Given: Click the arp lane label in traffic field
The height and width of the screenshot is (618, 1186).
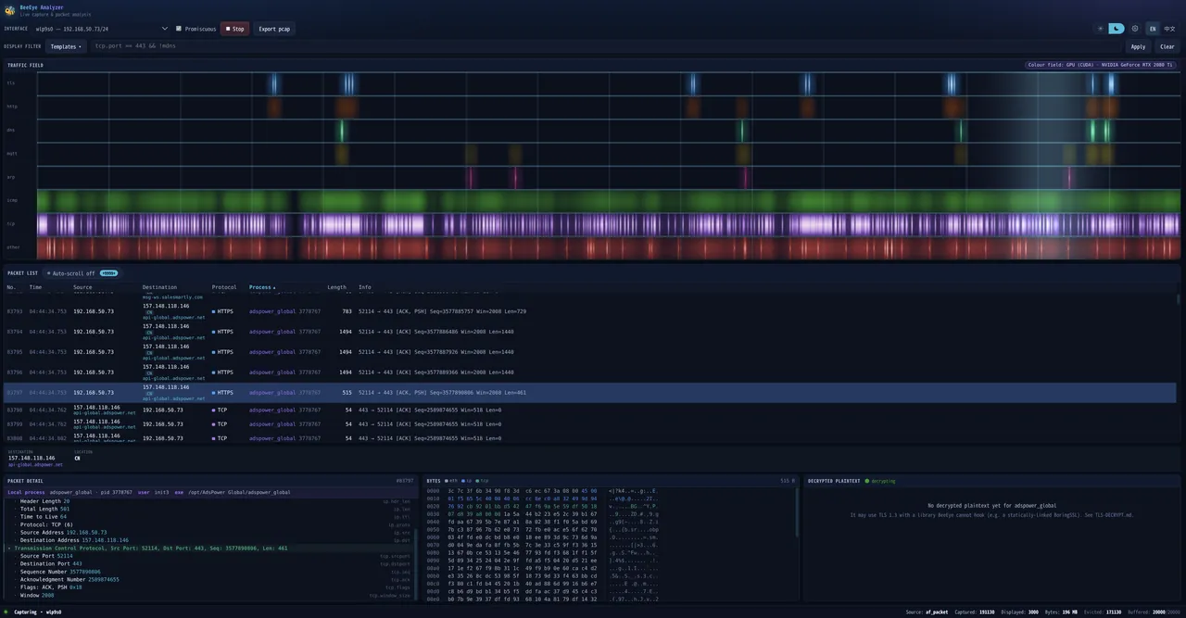Looking at the screenshot, I should click(x=11, y=176).
